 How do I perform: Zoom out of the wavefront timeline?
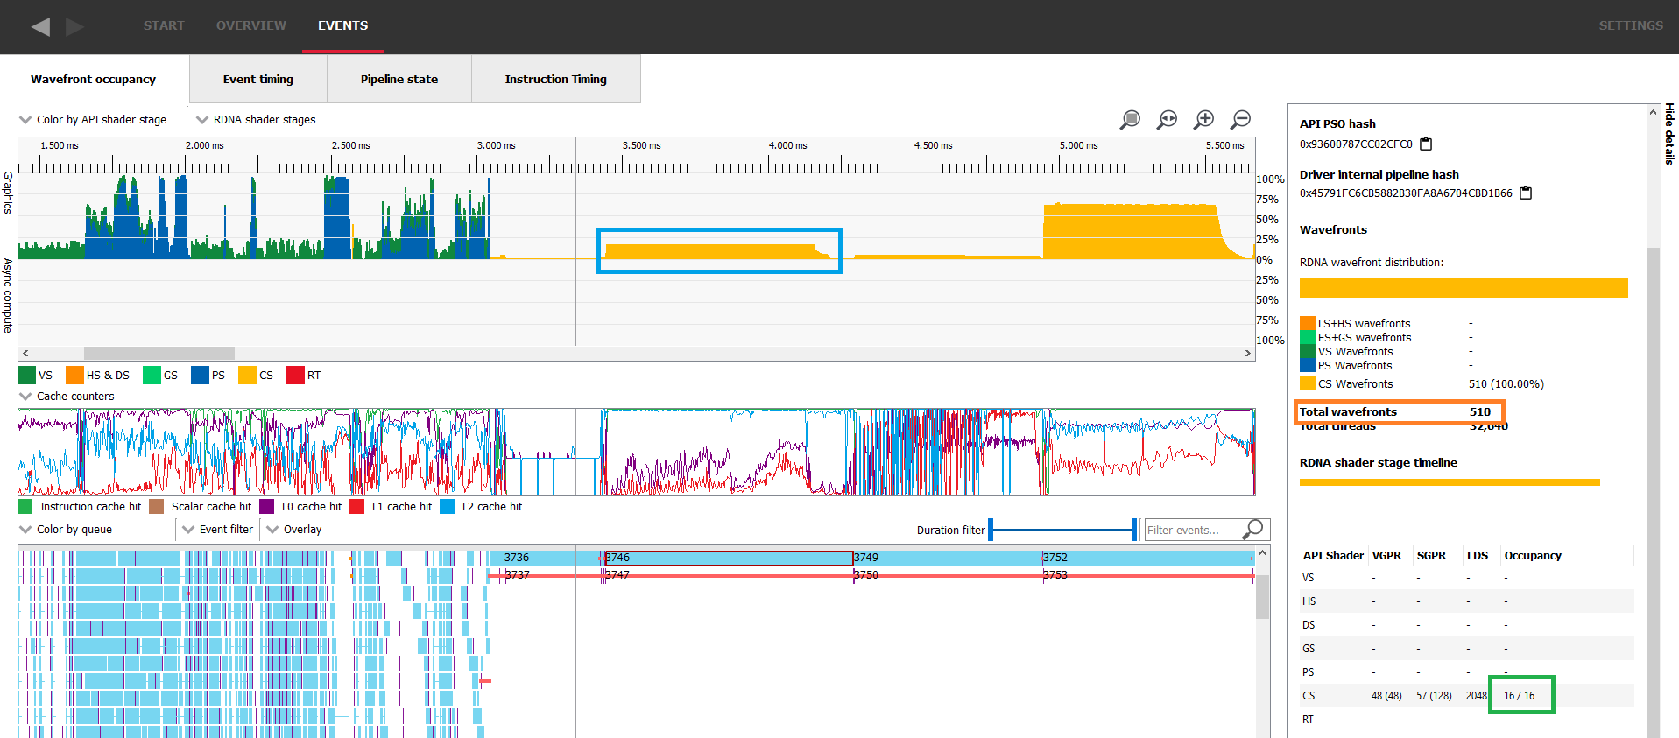click(1241, 119)
